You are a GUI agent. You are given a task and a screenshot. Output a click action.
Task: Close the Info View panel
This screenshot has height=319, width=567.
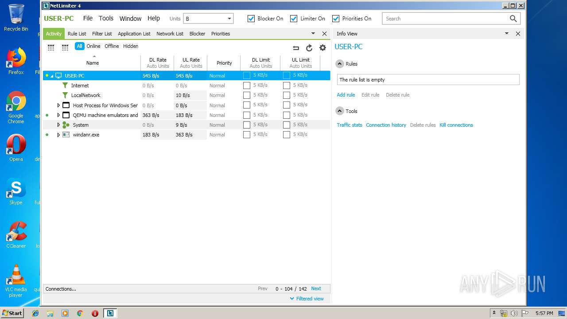coord(518,34)
